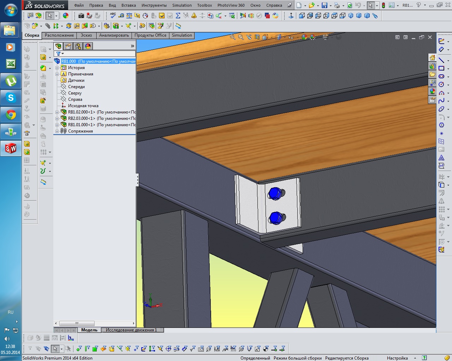Open the ConfigurationManager tab icon
The width and height of the screenshot is (452, 361).
click(78, 46)
